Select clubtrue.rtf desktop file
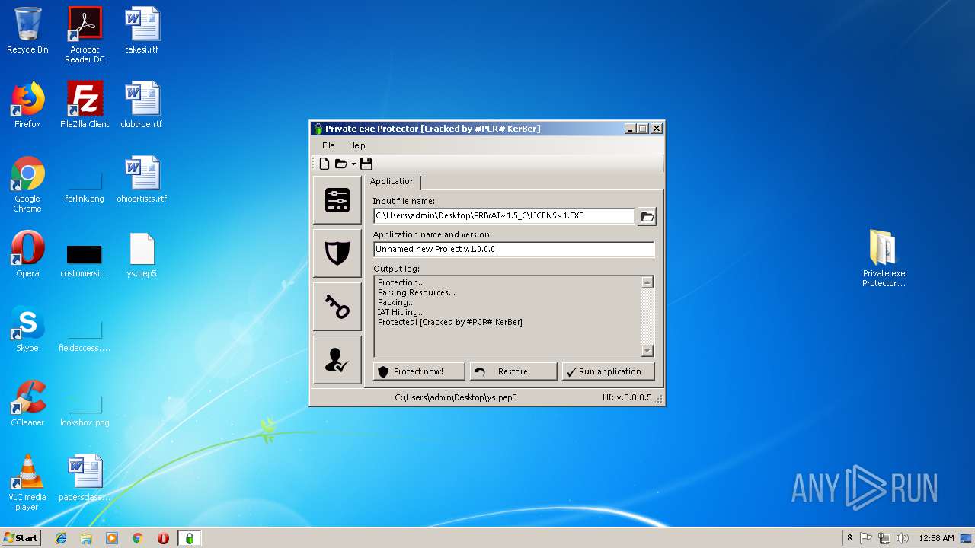The image size is (975, 548). click(142, 105)
